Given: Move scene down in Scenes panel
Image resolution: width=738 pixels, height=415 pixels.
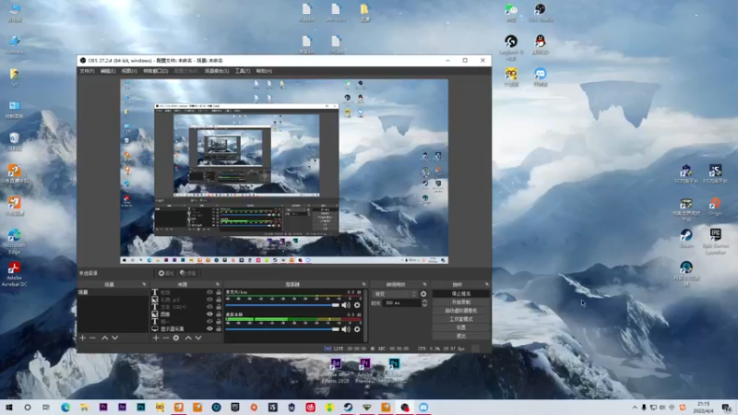Looking at the screenshot, I should point(114,338).
